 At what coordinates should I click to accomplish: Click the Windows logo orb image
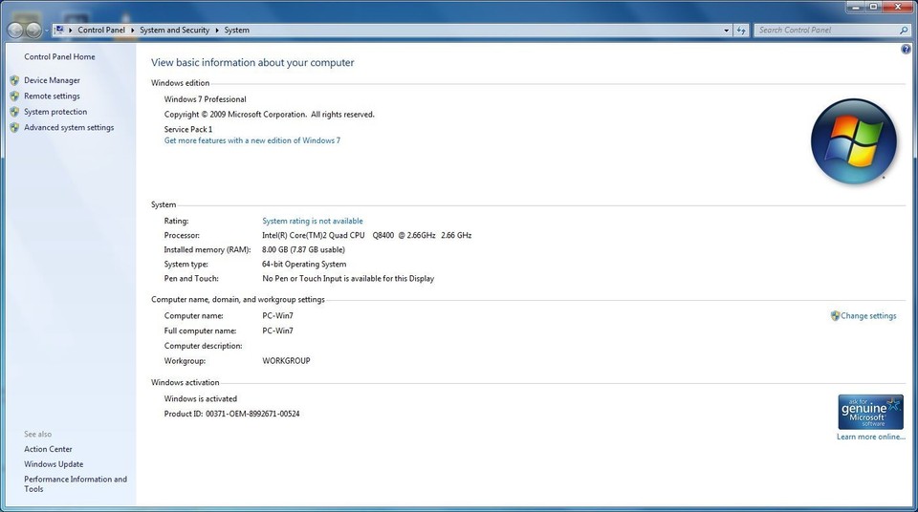coord(854,141)
